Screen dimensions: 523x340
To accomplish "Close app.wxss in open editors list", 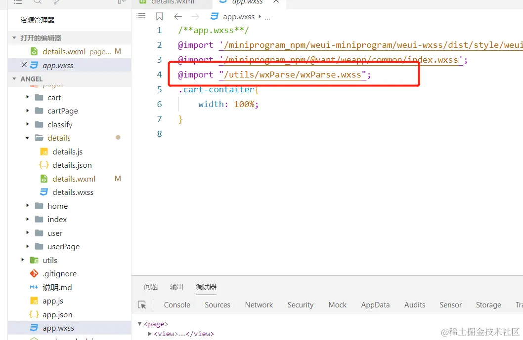I will [x=24, y=65].
